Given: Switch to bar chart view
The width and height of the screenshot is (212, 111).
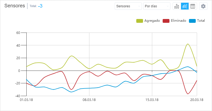Looking at the screenshot, I should pyautogui.click(x=177, y=6).
